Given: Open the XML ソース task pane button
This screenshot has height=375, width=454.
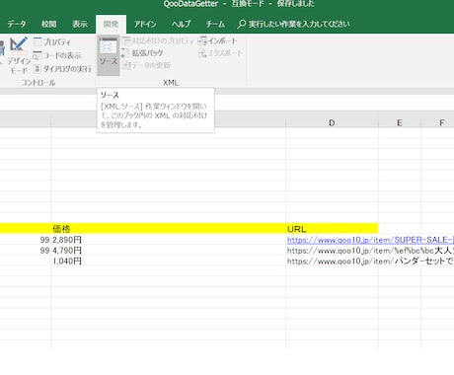Looking at the screenshot, I should point(109,55).
